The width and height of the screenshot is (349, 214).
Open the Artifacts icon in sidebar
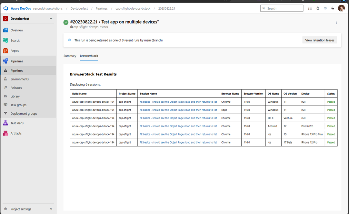pos(5,133)
